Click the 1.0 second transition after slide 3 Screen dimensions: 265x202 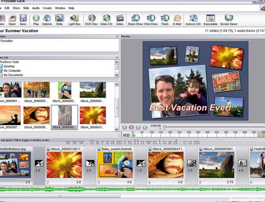click(x=141, y=164)
